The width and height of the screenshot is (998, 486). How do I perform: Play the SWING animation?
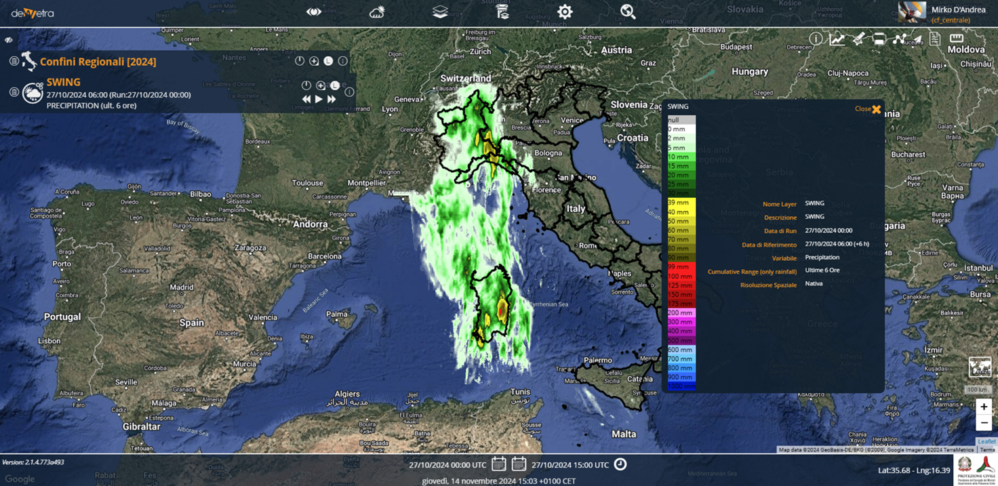319,99
